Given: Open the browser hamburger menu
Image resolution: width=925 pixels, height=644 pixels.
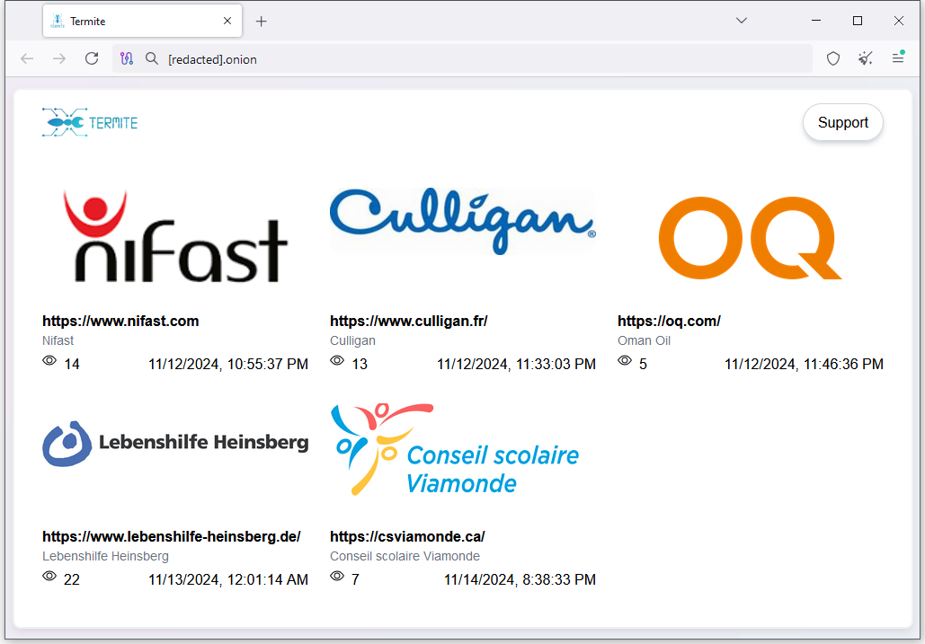Looking at the screenshot, I should point(898,57).
